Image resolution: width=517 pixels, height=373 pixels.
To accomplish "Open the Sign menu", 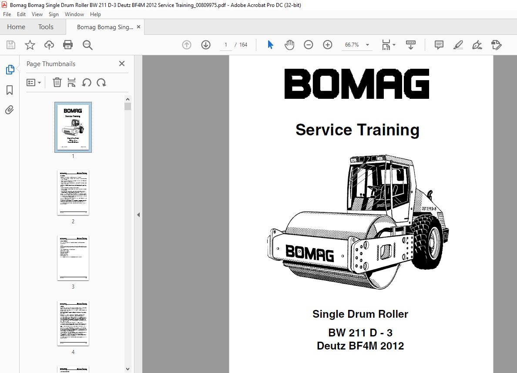I will 54,14.
